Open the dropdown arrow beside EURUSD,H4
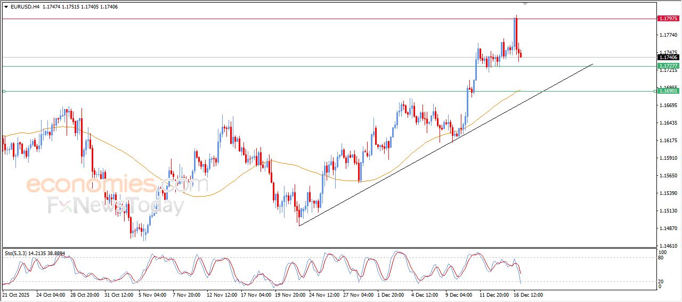Screen dimensions: 682x302 tap(6, 7)
